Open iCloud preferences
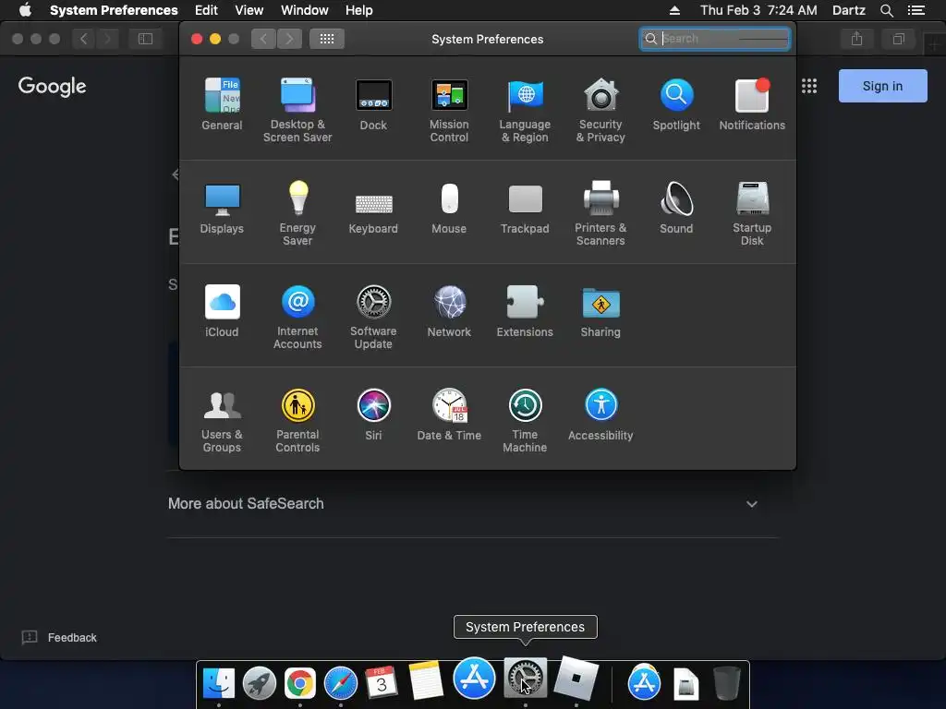This screenshot has width=946, height=709. 222,310
